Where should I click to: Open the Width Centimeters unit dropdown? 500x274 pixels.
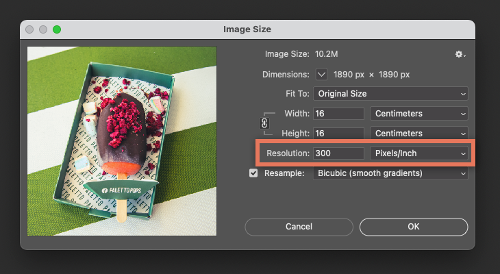click(x=418, y=114)
